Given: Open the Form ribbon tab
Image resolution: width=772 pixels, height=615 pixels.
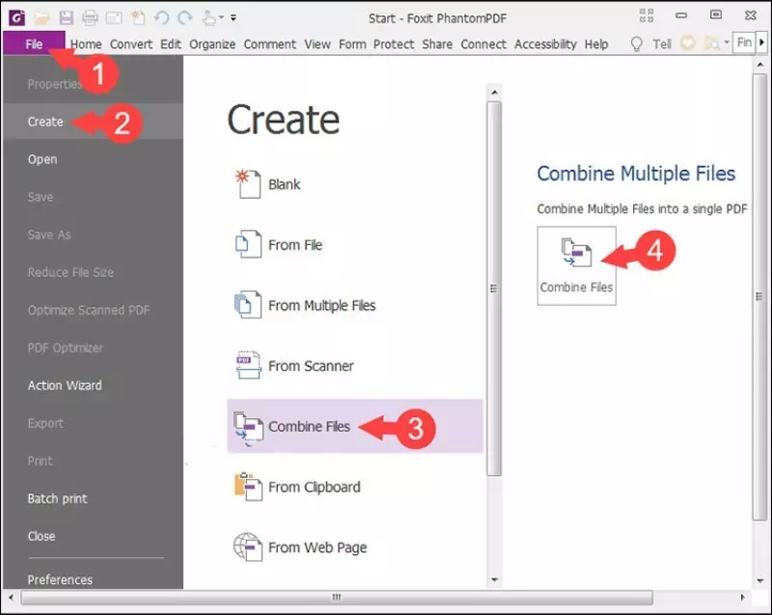Looking at the screenshot, I should [352, 44].
